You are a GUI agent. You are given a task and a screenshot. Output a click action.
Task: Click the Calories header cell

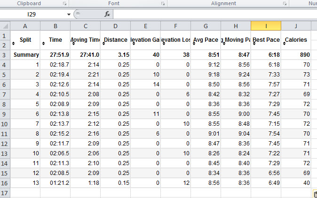tap(296, 40)
